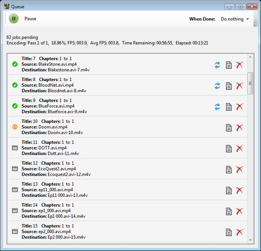Click the clapperboard icon for ep1_000 job
This screenshot has height=251, width=261.
(x=15, y=210)
